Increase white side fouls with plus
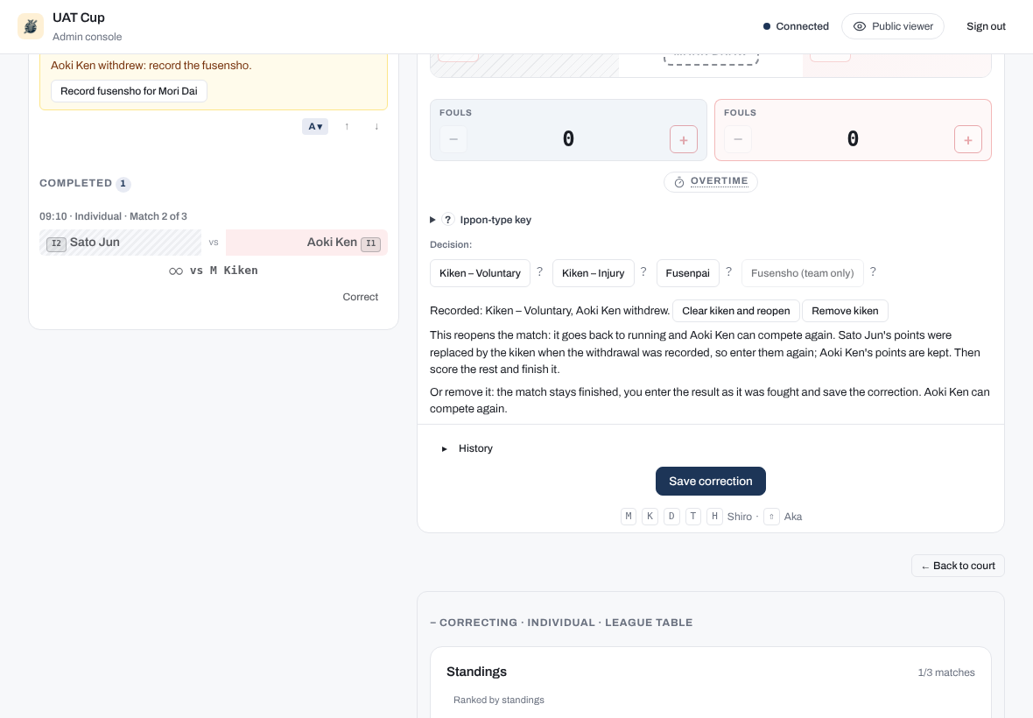Screen dimensions: 1033x718 683,139
